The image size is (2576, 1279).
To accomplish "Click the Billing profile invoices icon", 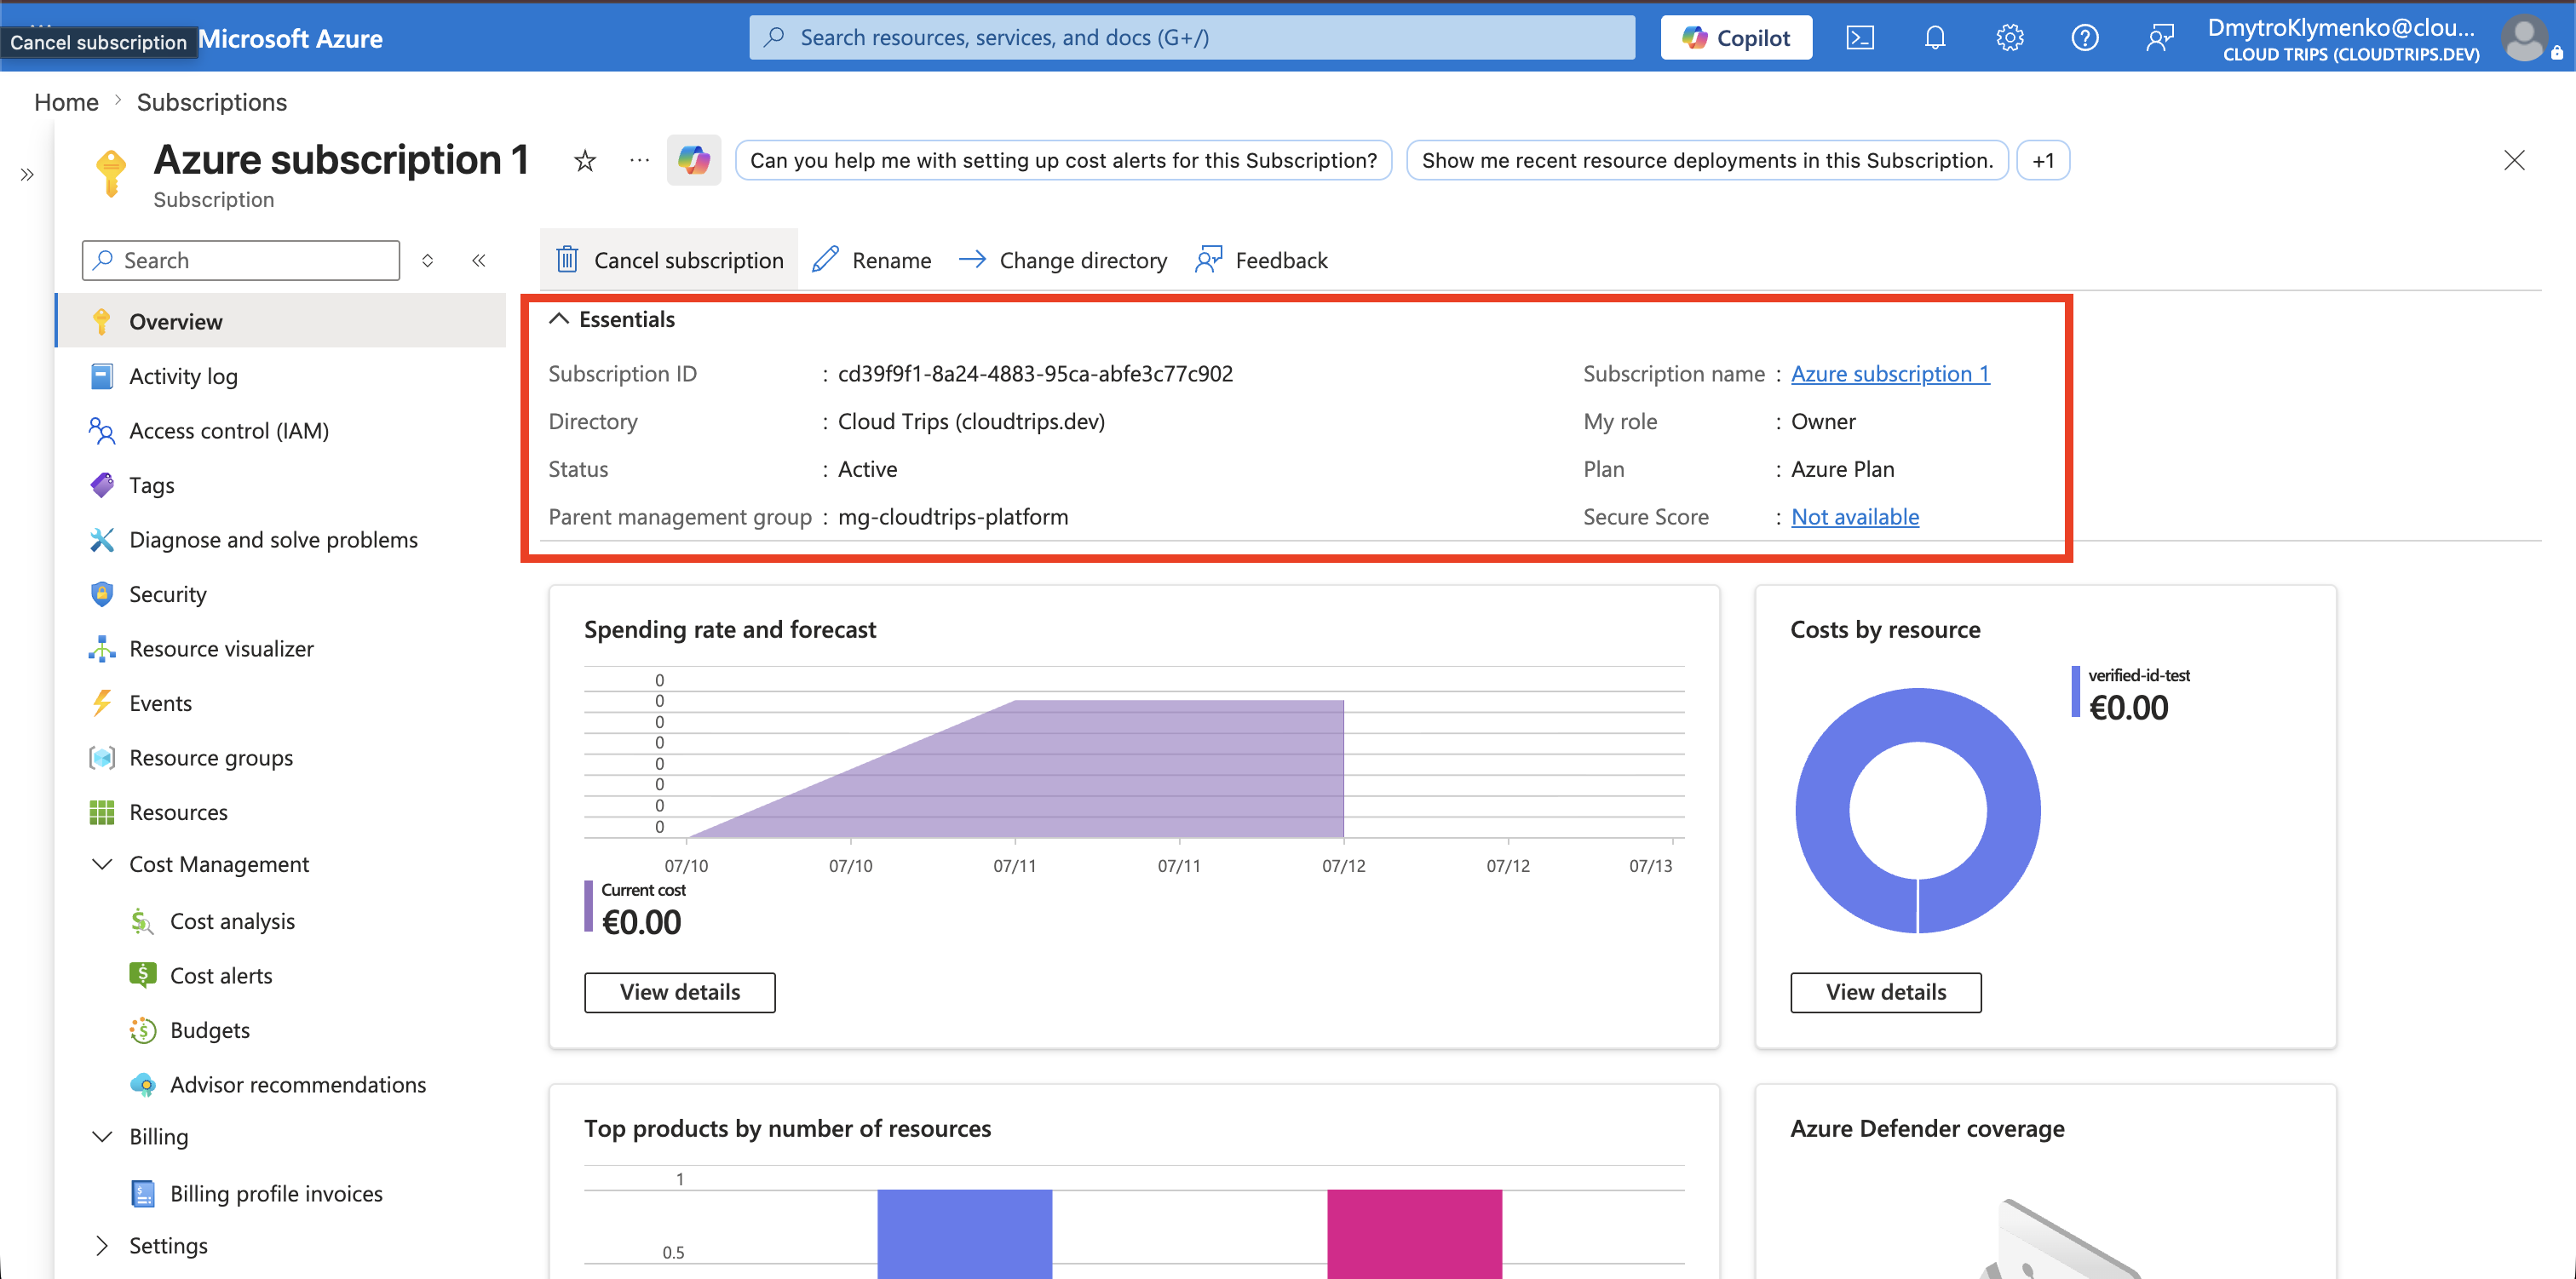I will [x=143, y=1194].
